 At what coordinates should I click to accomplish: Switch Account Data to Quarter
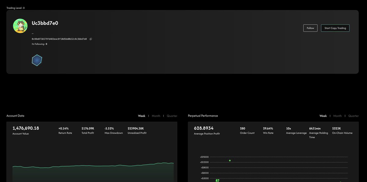(x=172, y=116)
